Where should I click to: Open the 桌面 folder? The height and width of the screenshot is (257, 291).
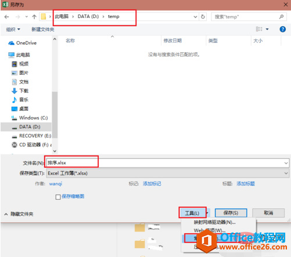tap(24, 108)
